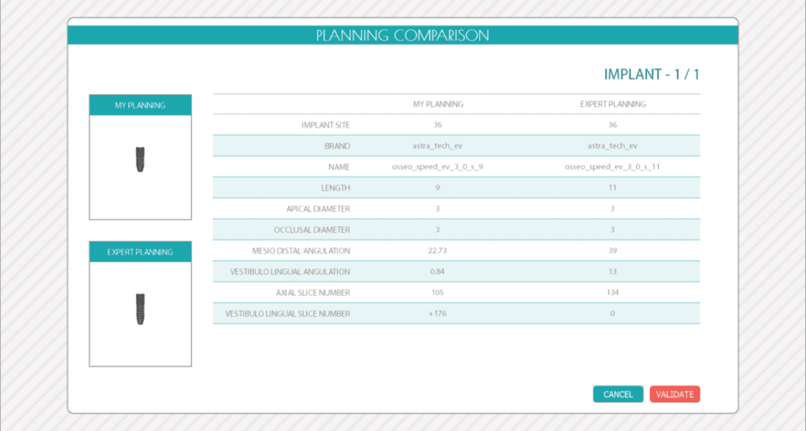Screen dimensions: 806x431
Task: Click the osseo_speed_ev_3_0_s_9 name value
Action: tap(437, 167)
